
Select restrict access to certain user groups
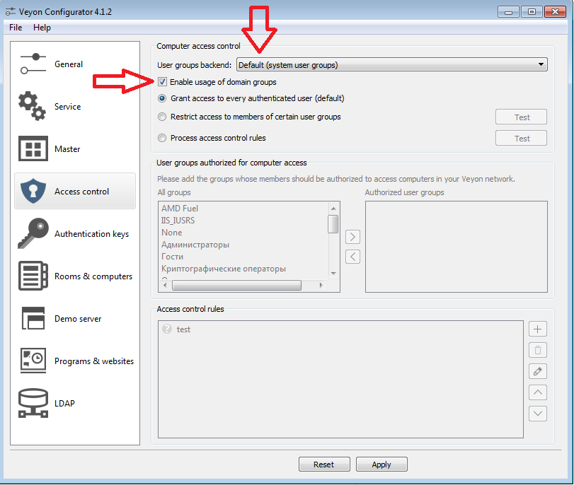coord(162,118)
